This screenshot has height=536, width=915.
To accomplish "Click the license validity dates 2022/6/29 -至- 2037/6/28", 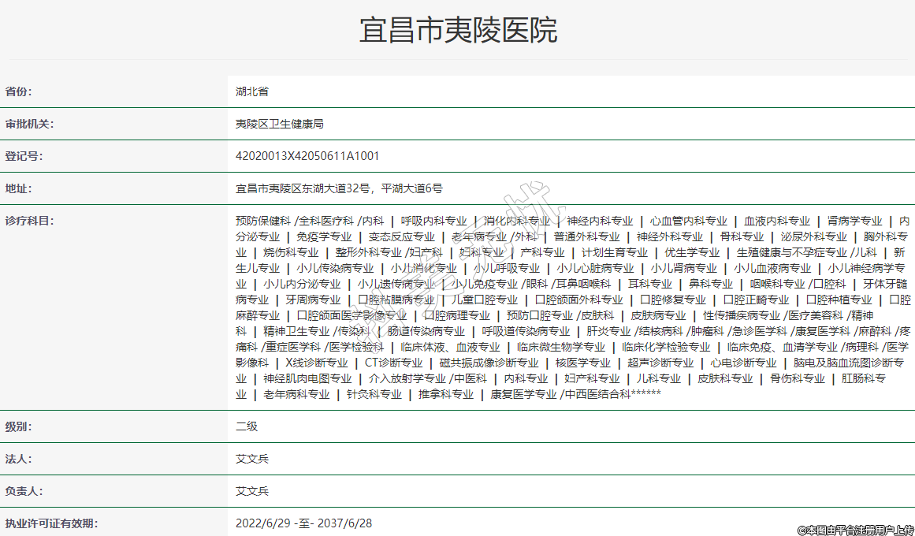I will 303,523.
